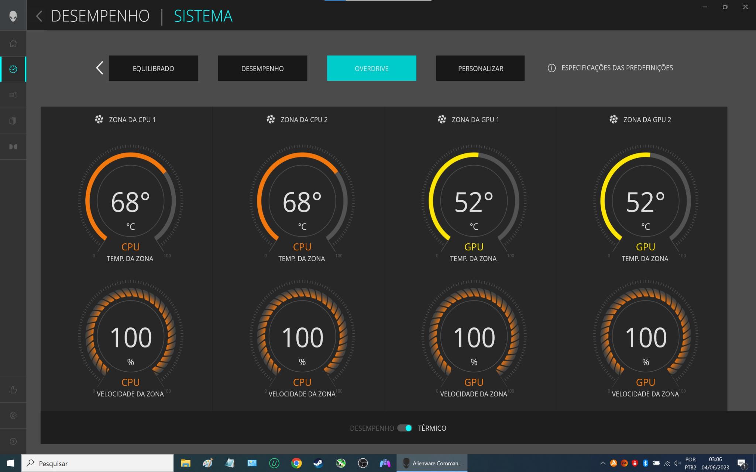The image size is (756, 472).
Task: Open the Home page from sidebar
Action: [x=13, y=44]
